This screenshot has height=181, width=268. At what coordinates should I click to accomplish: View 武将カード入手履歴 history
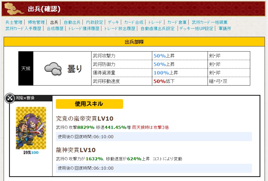click(x=23, y=29)
